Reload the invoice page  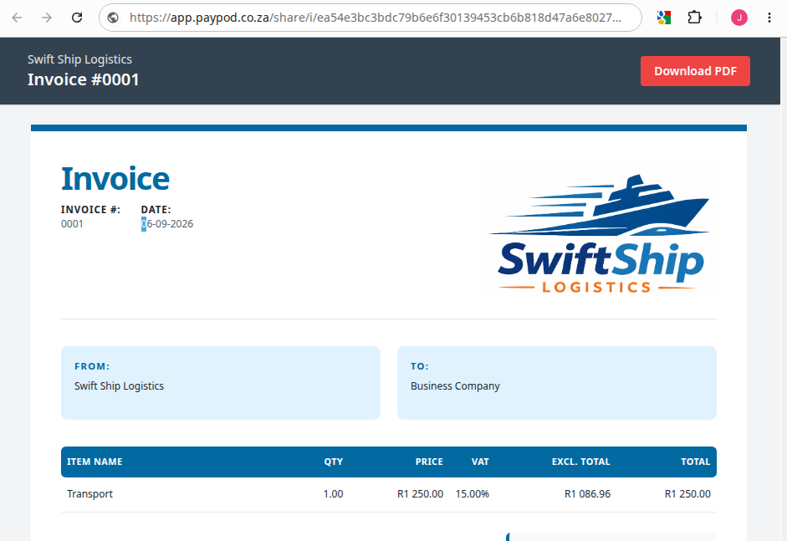[77, 18]
